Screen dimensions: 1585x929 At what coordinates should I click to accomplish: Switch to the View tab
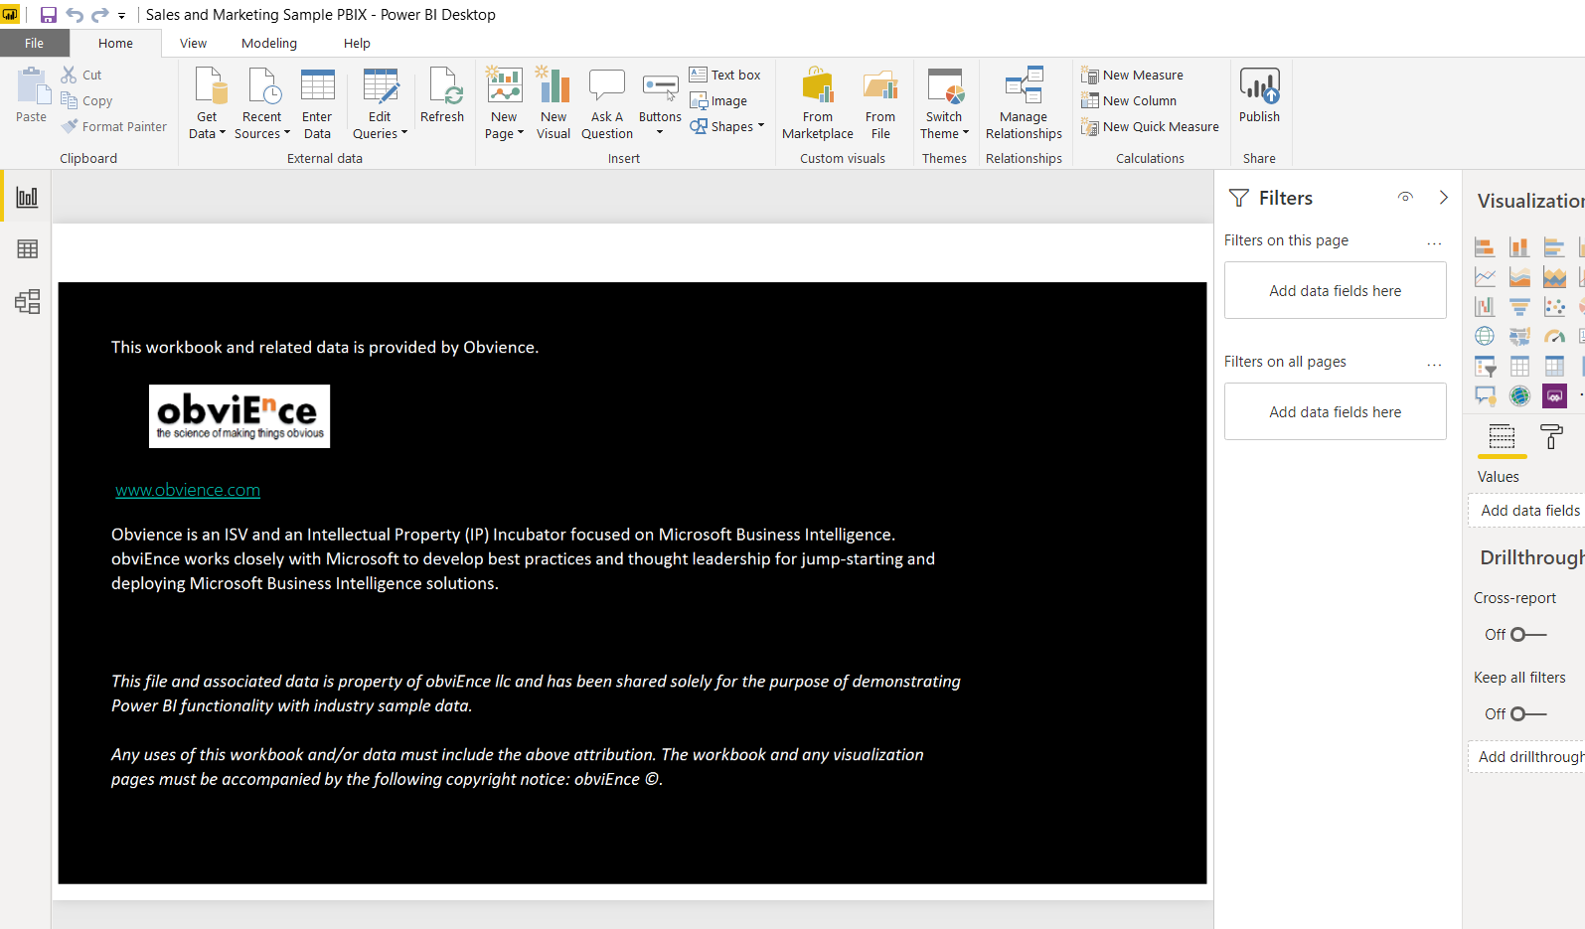point(193,43)
